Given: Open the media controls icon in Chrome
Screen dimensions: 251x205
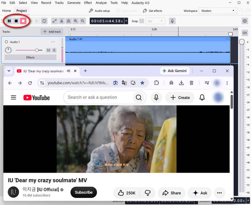Looking at the screenshot, I should coord(207,83).
